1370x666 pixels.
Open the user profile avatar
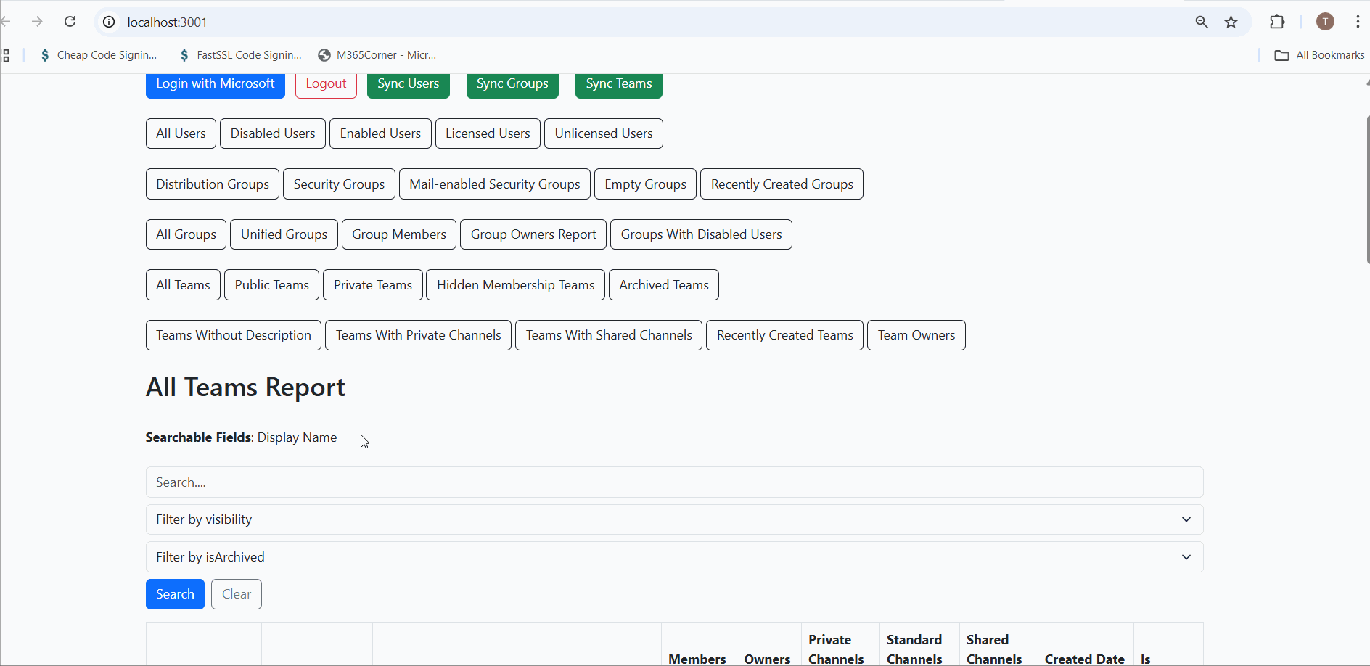coord(1325,22)
